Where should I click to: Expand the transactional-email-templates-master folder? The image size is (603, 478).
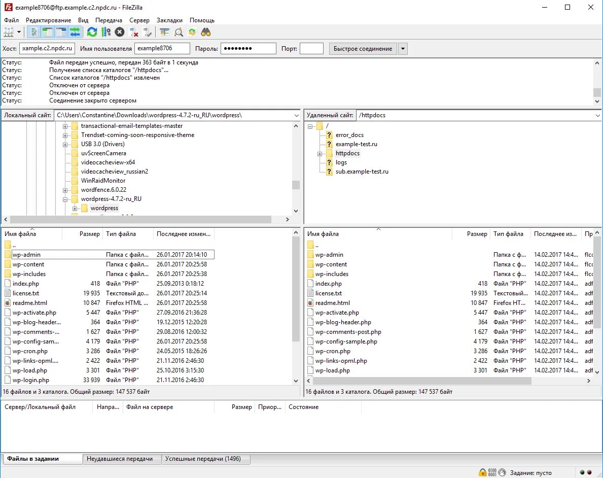[x=65, y=126]
